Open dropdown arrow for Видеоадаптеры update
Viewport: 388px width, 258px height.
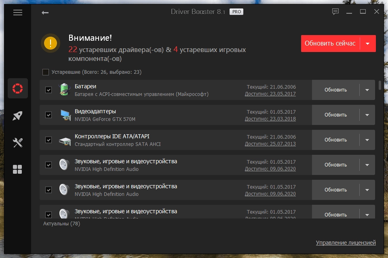367,115
